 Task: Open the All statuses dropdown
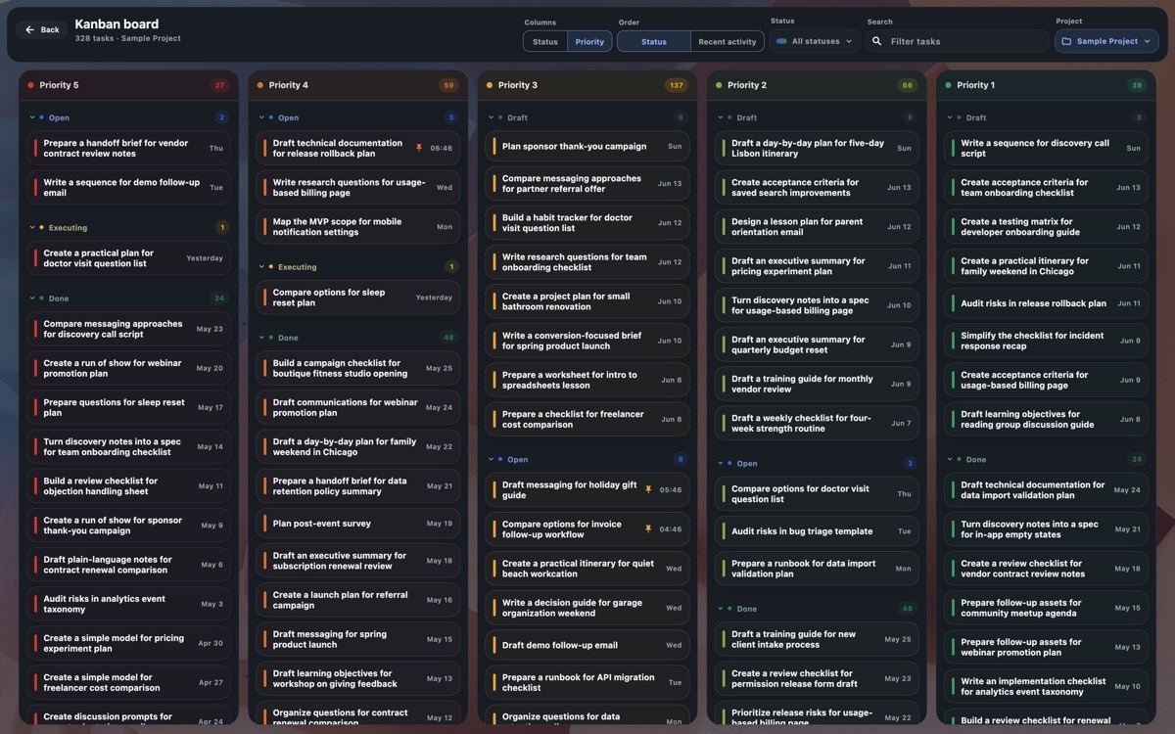pos(815,41)
